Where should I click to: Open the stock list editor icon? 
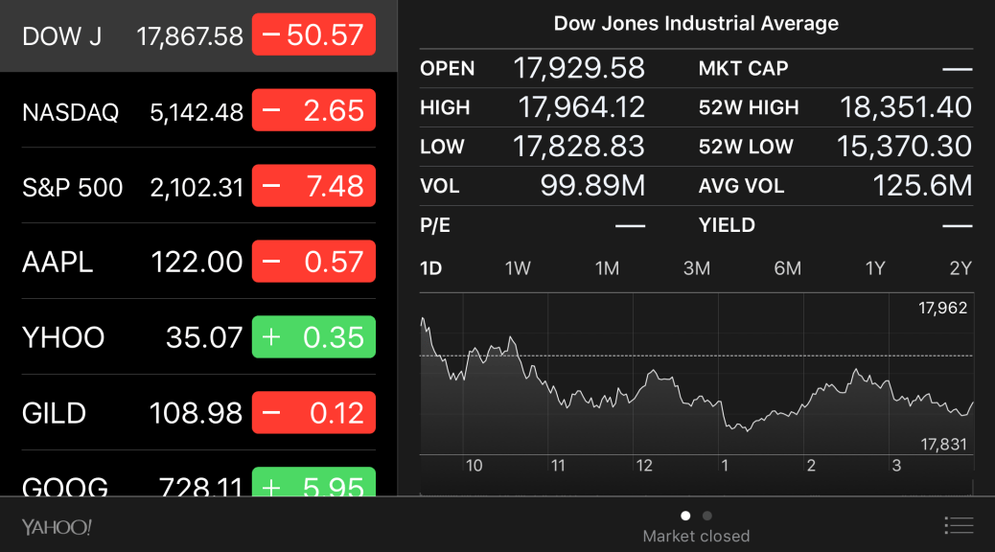pos(959,525)
